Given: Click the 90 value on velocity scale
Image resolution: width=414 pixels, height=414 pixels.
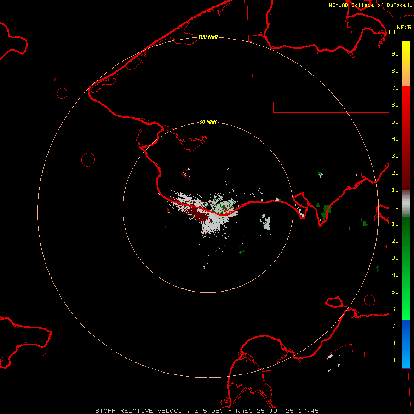Looking at the screenshot, I should 395,54.
